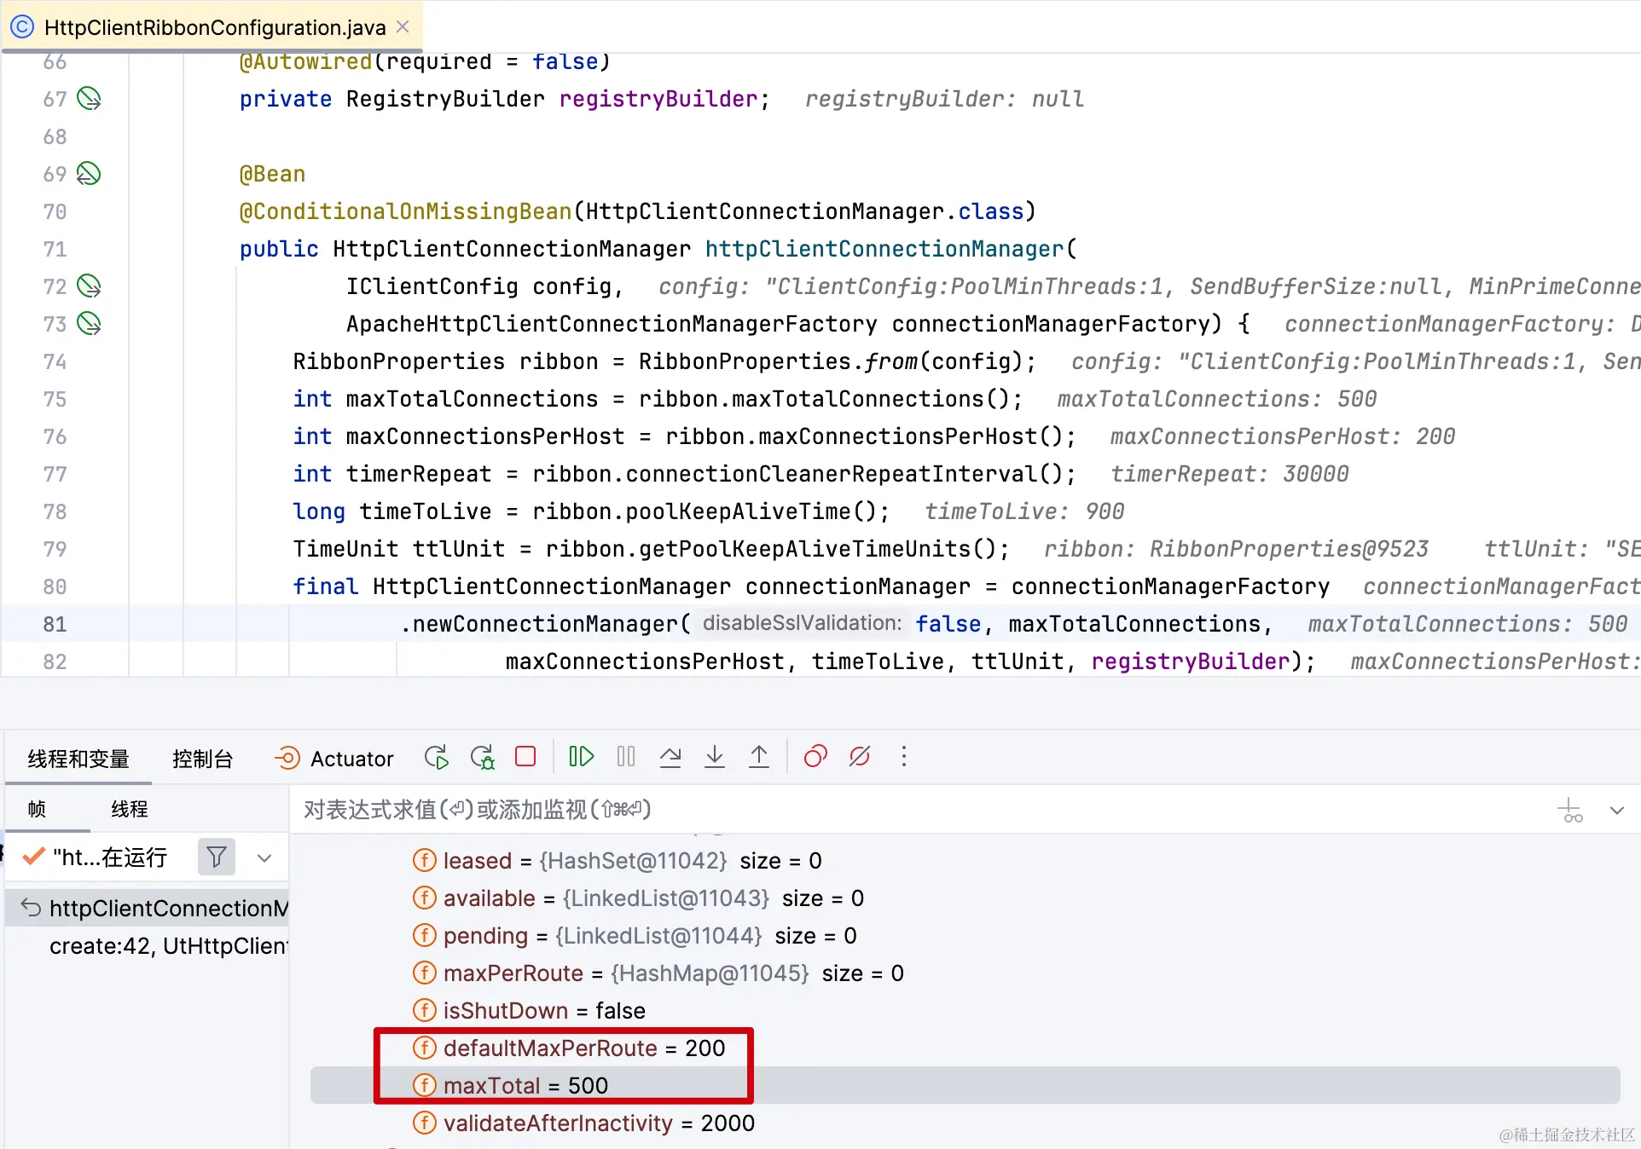Switch to the 控制台 console tab
The width and height of the screenshot is (1641, 1149).
[202, 759]
